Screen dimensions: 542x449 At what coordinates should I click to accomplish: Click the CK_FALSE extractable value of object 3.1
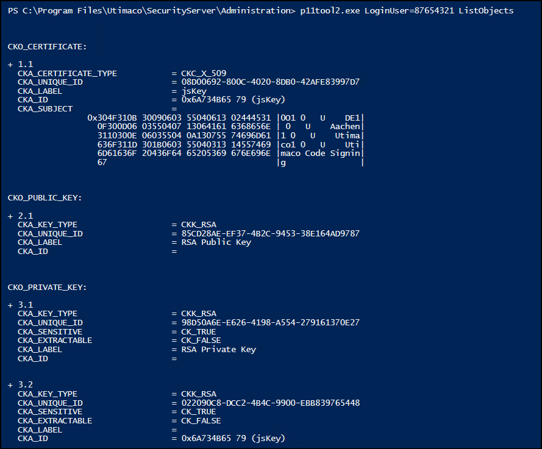tap(201, 341)
